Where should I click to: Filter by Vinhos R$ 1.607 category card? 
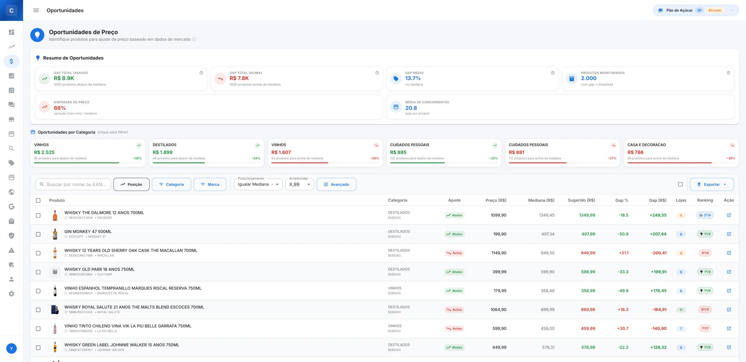pos(325,153)
